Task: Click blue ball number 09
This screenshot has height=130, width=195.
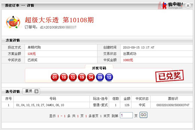Action: click(100, 77)
